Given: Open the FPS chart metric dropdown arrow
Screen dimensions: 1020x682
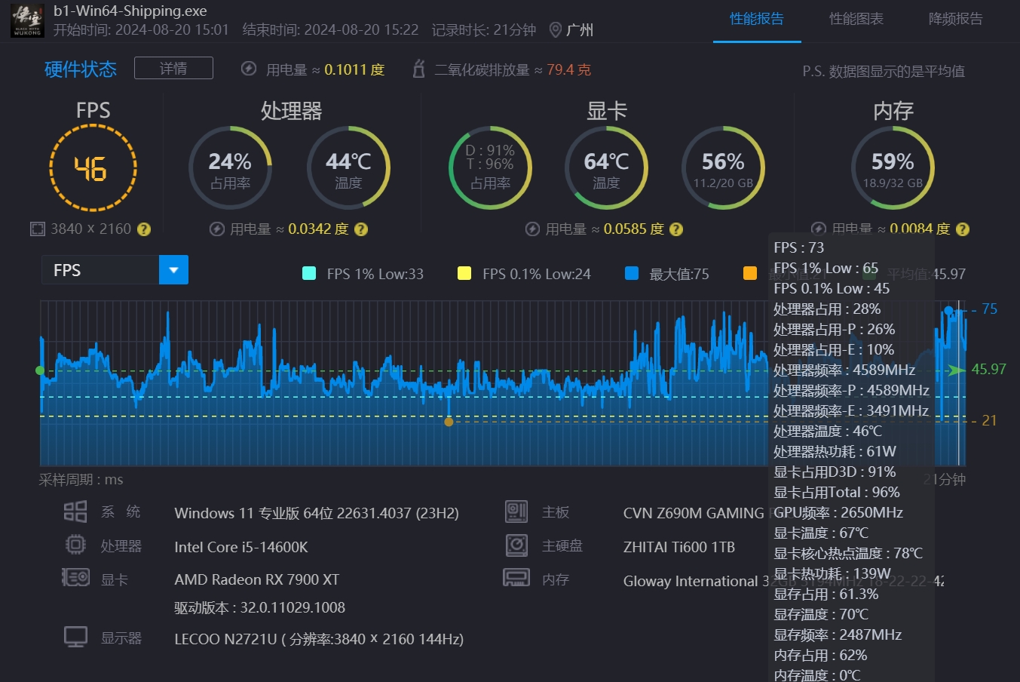Looking at the screenshot, I should pos(173,270).
